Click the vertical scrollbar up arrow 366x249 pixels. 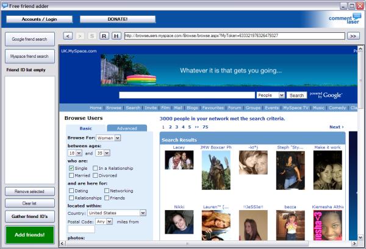[x=361, y=48]
